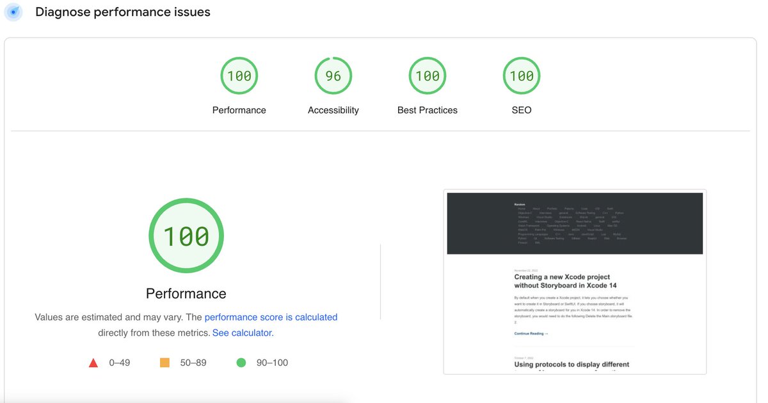This screenshot has width=768, height=403.
Task: Click the large Performance progress ring
Action: pos(186,235)
